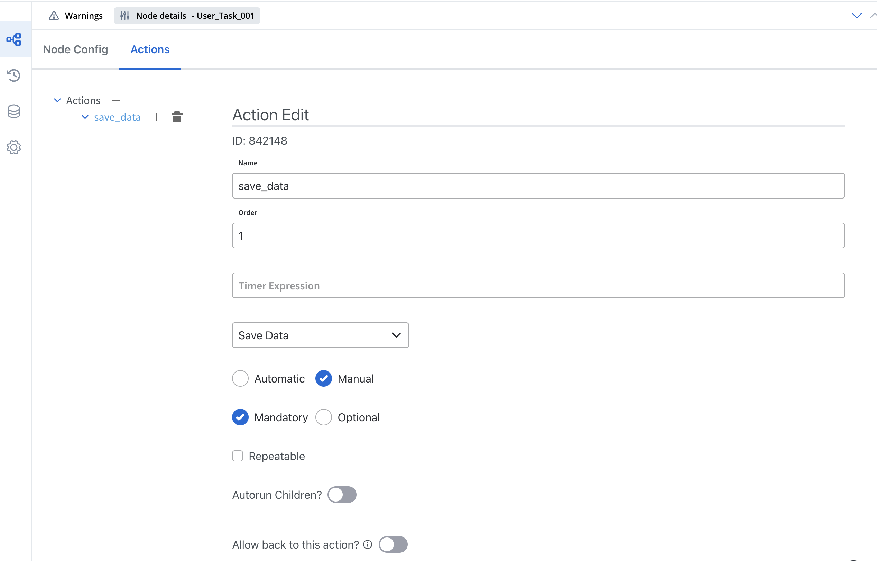Click the Name input field
This screenshot has height=561, width=877.
pos(538,186)
